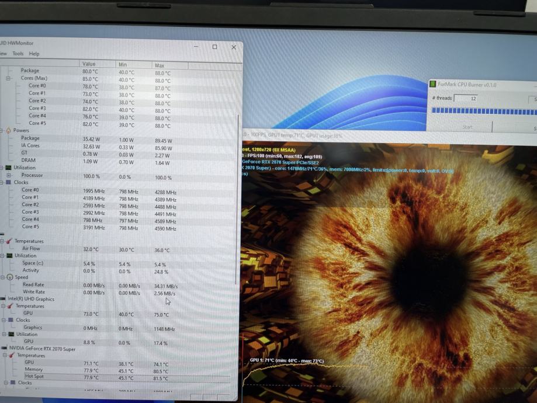Open the Help menu in HWMonitor
The height and width of the screenshot is (403, 537).
pos(34,54)
